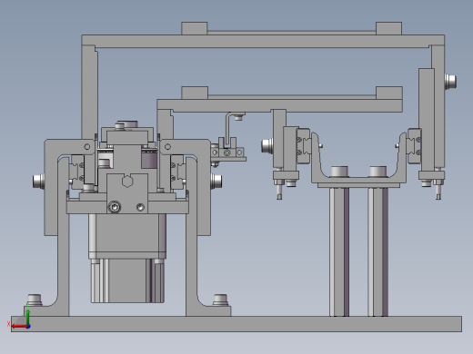Screen dimensions: 473x354
Task: Select the right aluminum extrusion column
Action: tap(377, 252)
